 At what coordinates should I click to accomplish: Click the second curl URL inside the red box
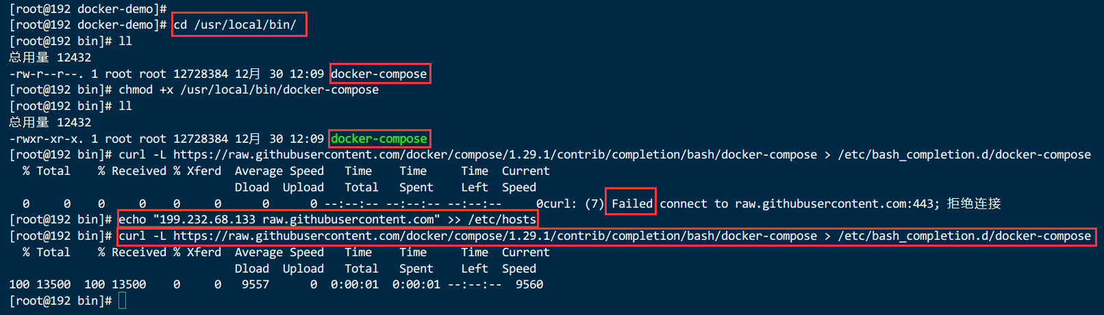[x=495, y=236]
